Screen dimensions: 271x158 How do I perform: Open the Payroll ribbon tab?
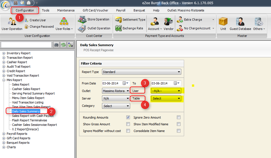point(121,10)
